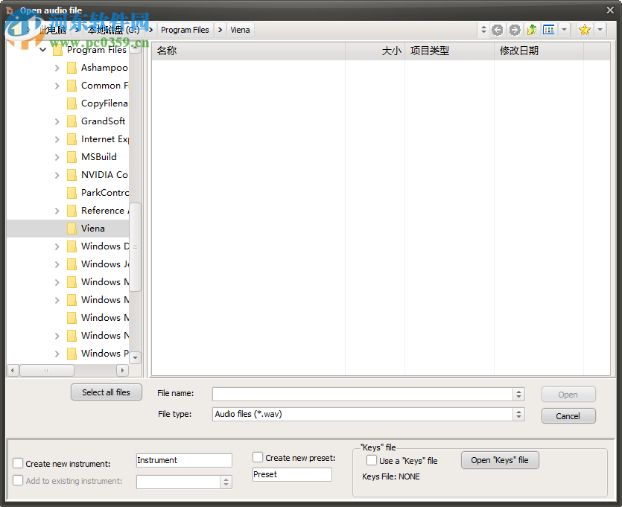Click the go up one level folder icon
The image size is (622, 507).
pyautogui.click(x=532, y=30)
